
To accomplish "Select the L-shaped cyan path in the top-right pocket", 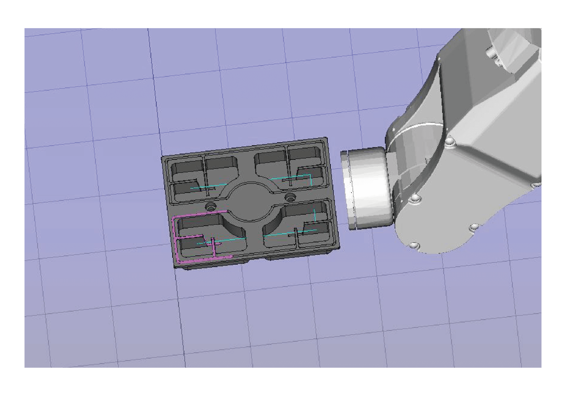I will (301, 176).
